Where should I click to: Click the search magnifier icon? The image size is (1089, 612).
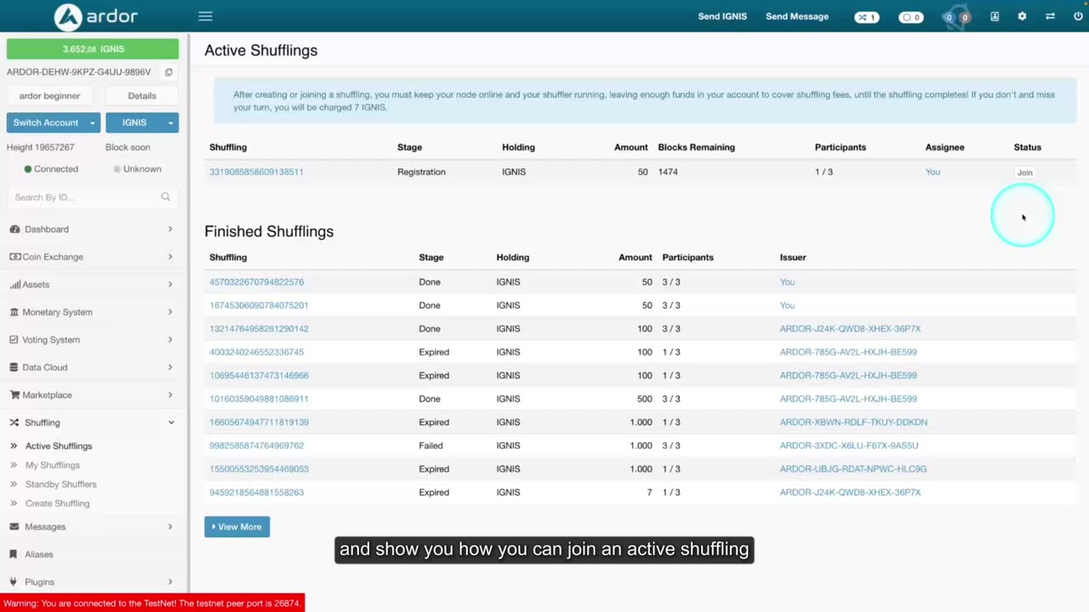[166, 197]
